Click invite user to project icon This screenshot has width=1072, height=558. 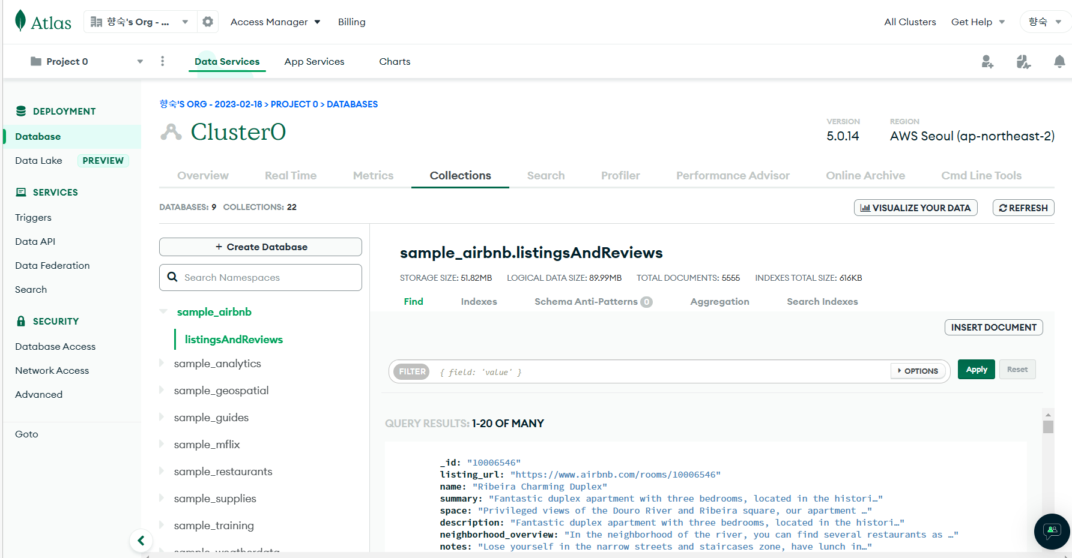point(987,61)
